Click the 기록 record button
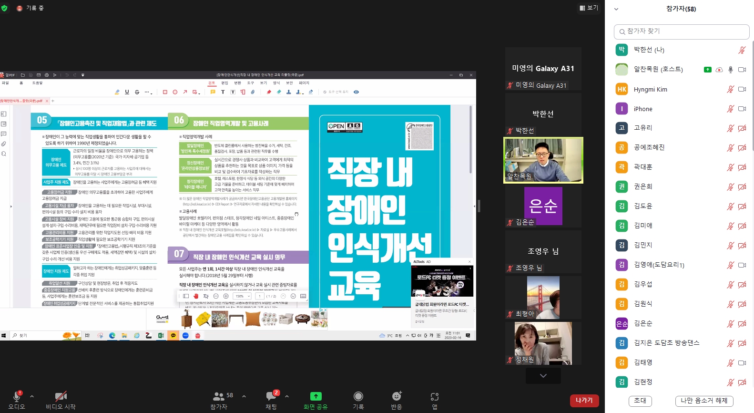The height and width of the screenshot is (413, 754). pos(358,400)
